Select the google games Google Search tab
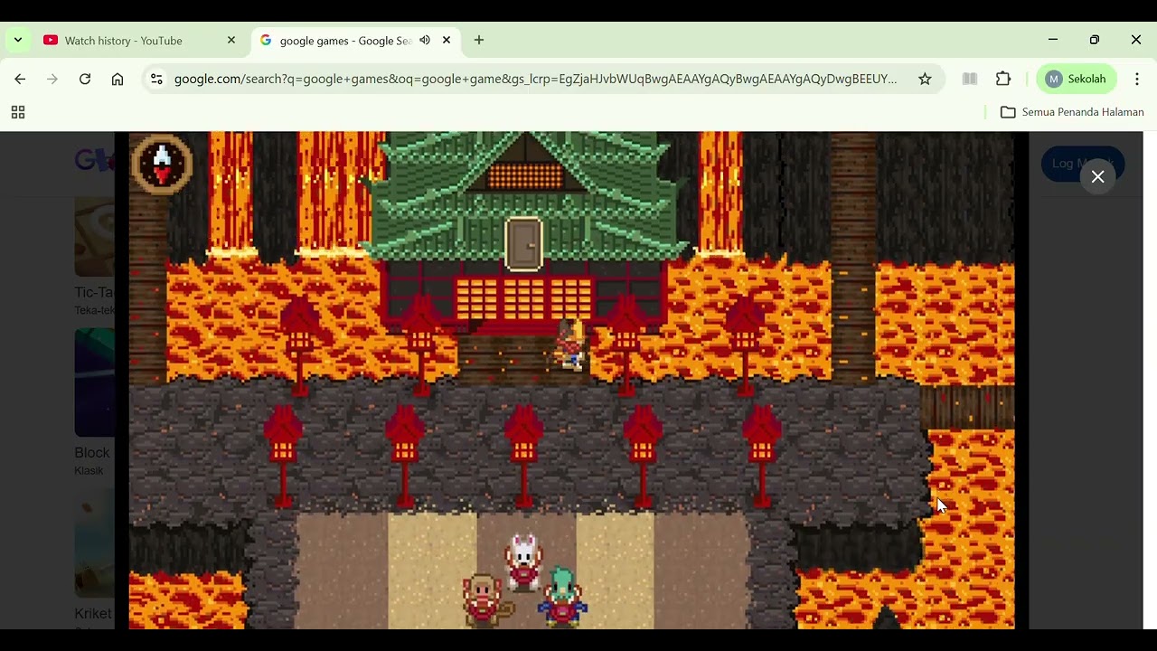The height and width of the screenshot is (651, 1157). click(344, 41)
